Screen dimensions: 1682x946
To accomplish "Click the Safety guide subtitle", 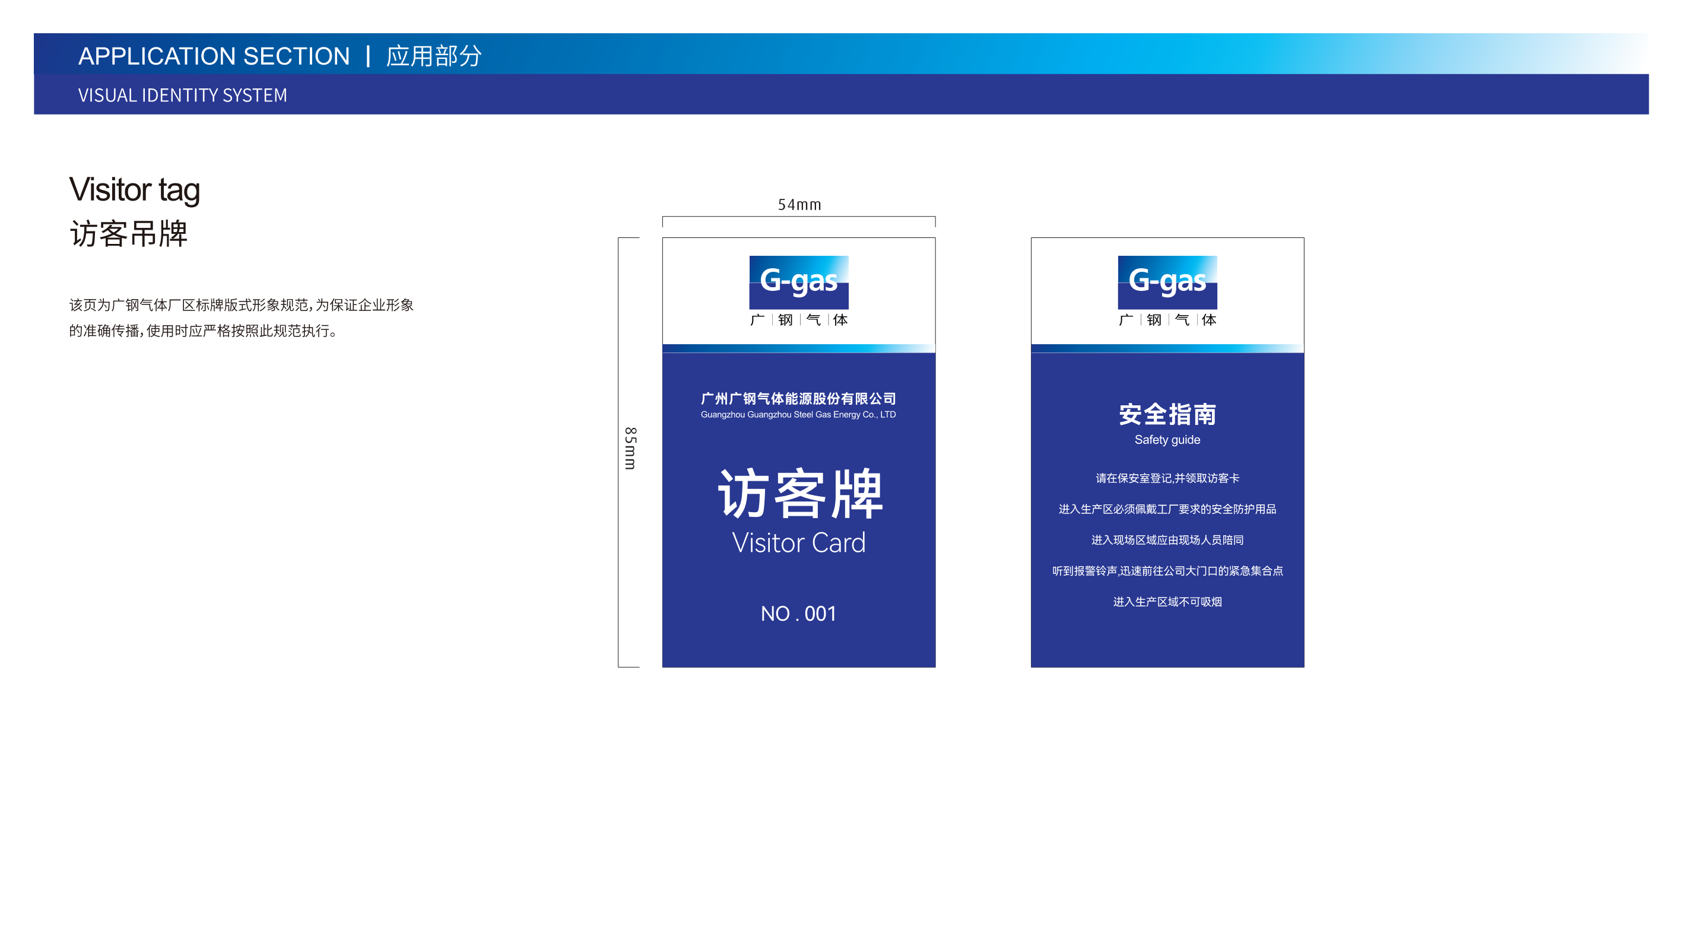I will point(1167,440).
